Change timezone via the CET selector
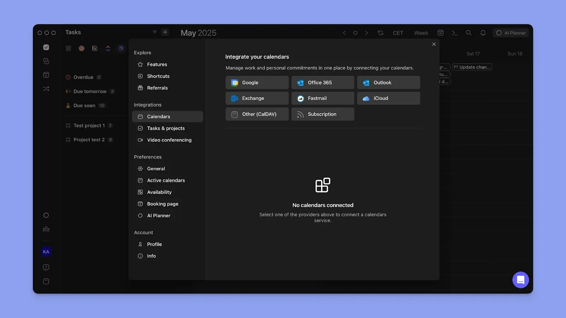The height and width of the screenshot is (318, 566). [398, 33]
